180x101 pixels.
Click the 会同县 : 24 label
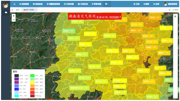(x=75, y=71)
